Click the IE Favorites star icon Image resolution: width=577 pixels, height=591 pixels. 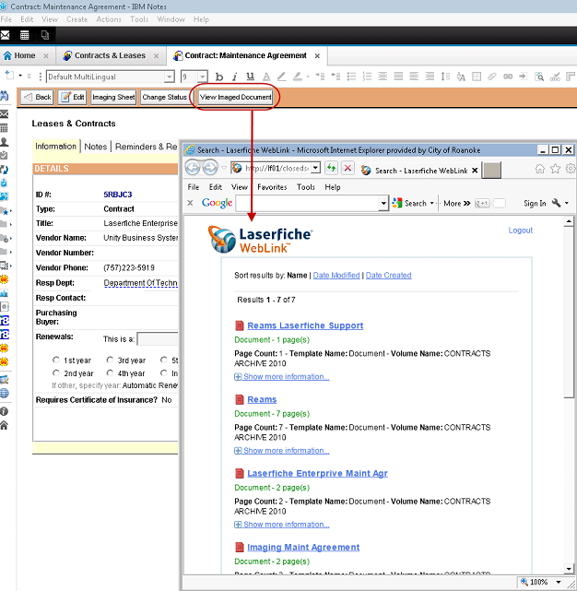tap(555, 169)
